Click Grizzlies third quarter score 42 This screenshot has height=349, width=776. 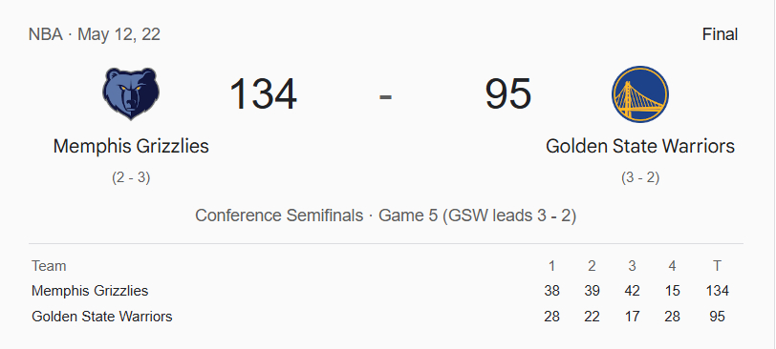[632, 291]
